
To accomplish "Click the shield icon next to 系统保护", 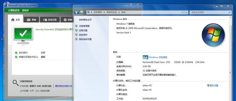I will (76, 35).
